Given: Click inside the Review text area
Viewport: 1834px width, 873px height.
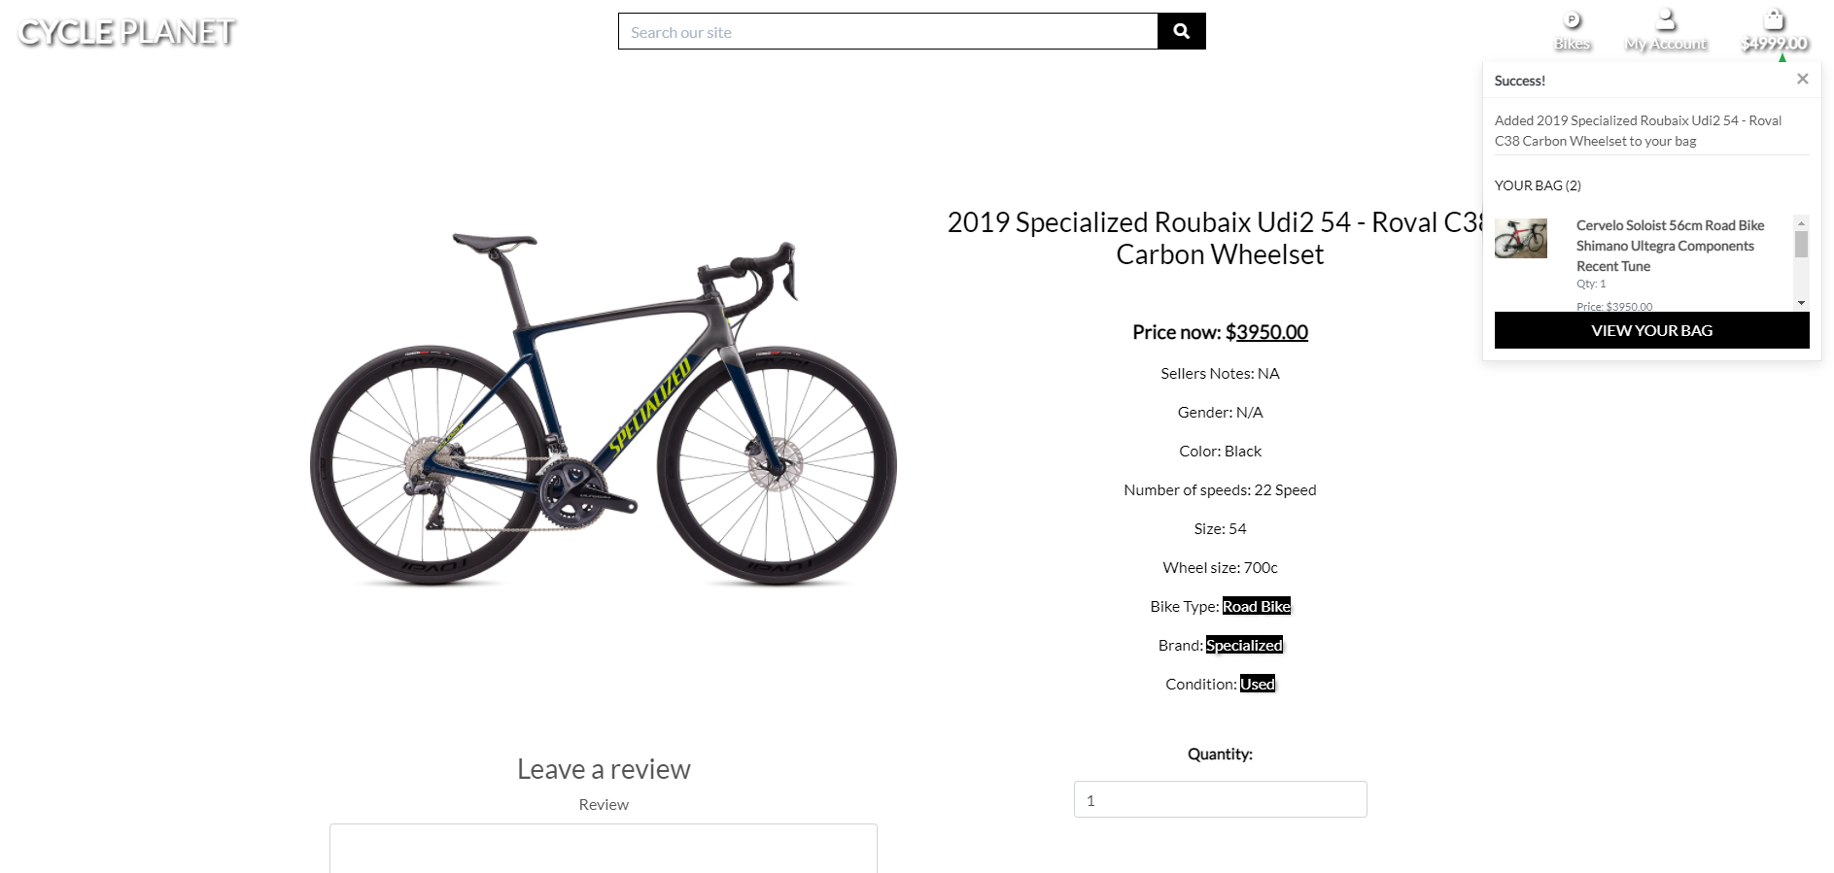Looking at the screenshot, I should tap(603, 849).
